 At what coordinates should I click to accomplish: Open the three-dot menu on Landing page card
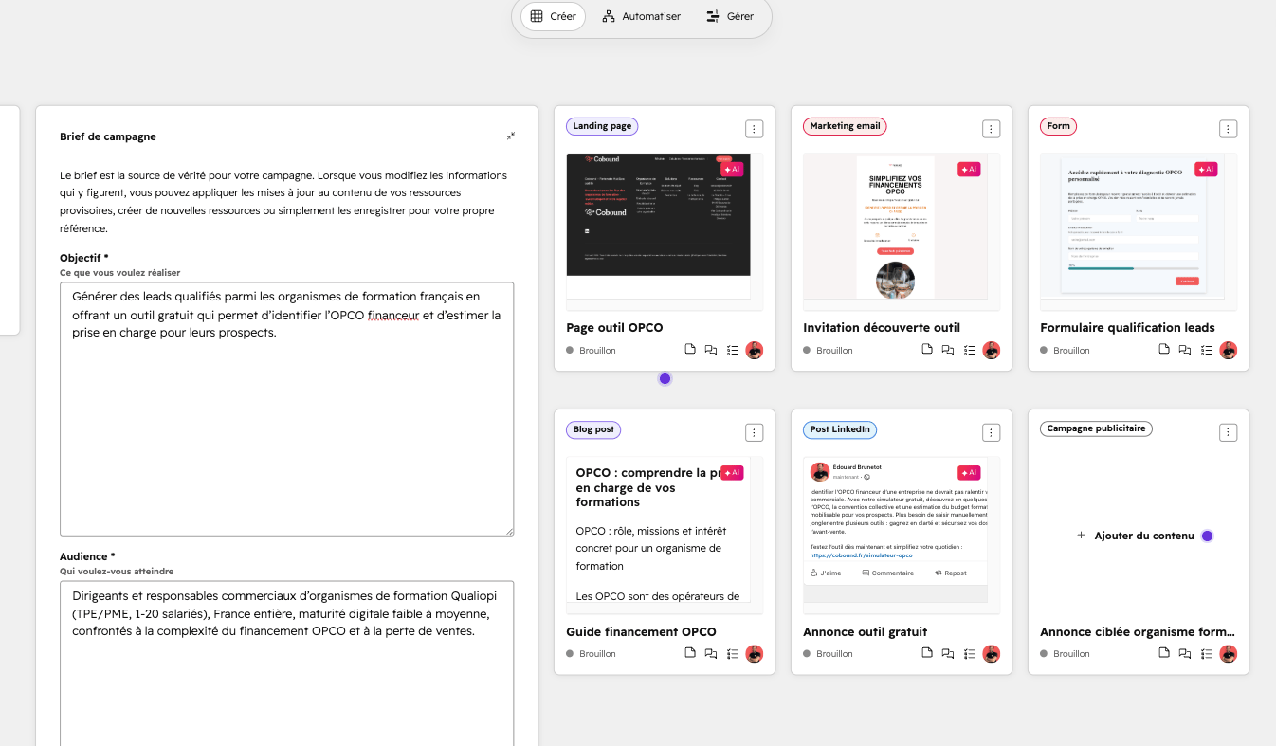tap(754, 128)
